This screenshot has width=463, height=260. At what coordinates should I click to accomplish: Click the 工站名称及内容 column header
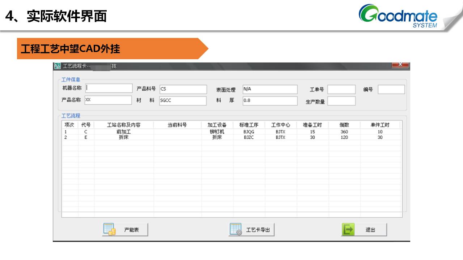click(124, 125)
